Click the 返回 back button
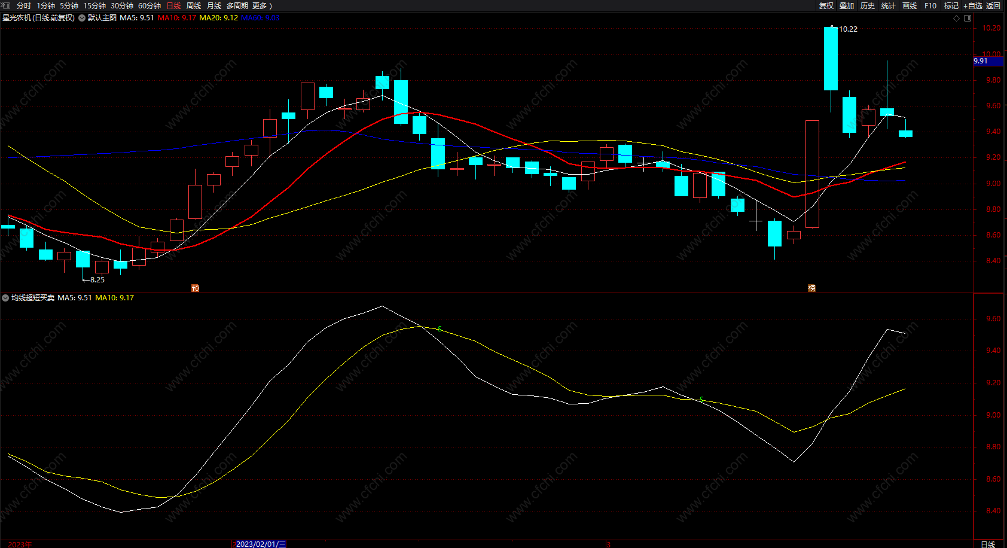 coord(993,5)
